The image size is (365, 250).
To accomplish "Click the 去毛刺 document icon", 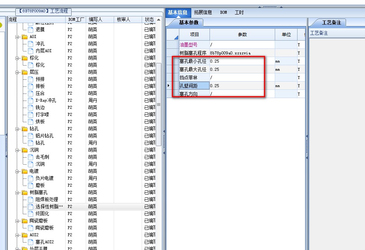I will (31, 157).
